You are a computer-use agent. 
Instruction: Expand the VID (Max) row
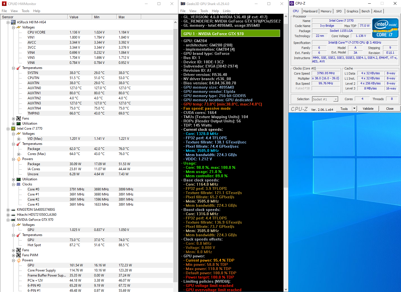(x=19, y=139)
